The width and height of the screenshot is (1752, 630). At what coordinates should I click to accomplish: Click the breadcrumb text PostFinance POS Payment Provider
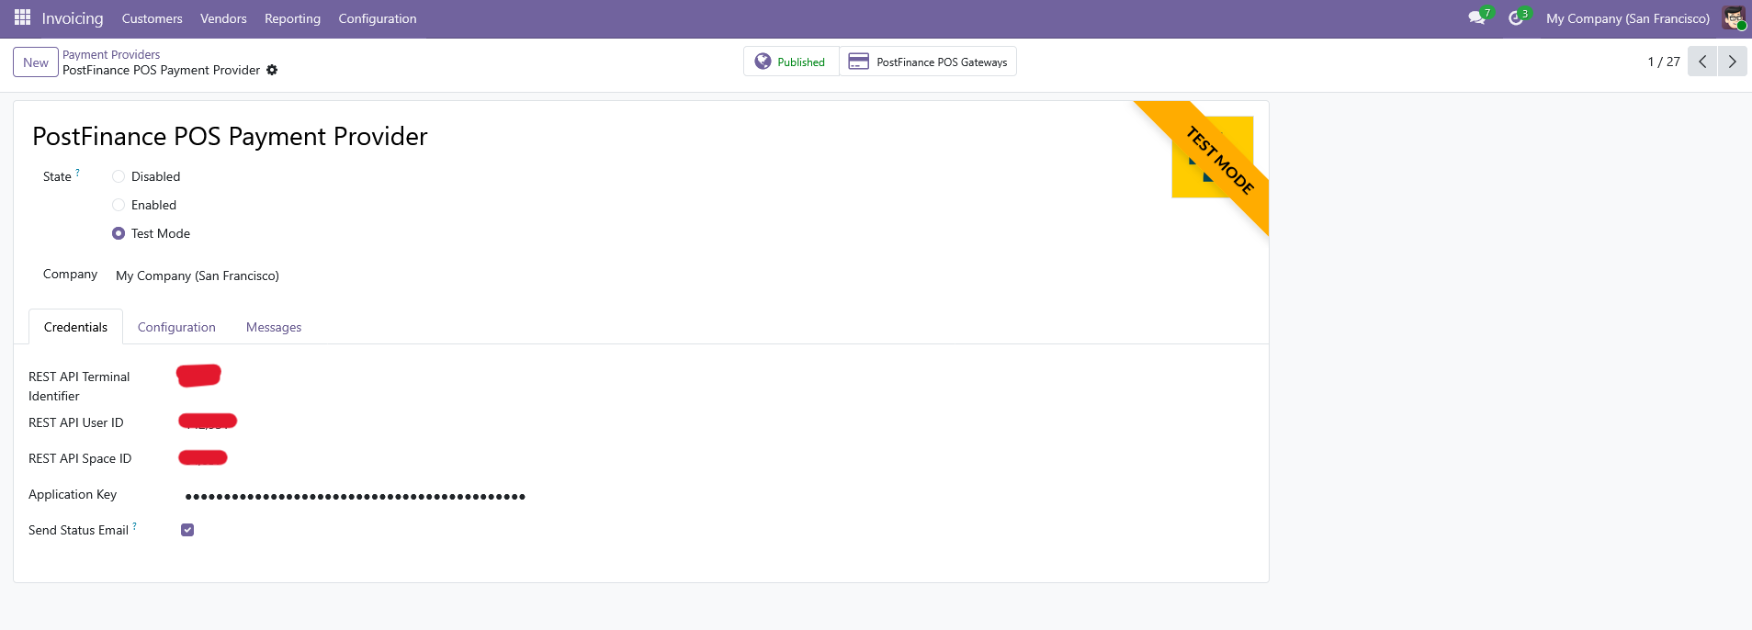pyautogui.click(x=162, y=70)
